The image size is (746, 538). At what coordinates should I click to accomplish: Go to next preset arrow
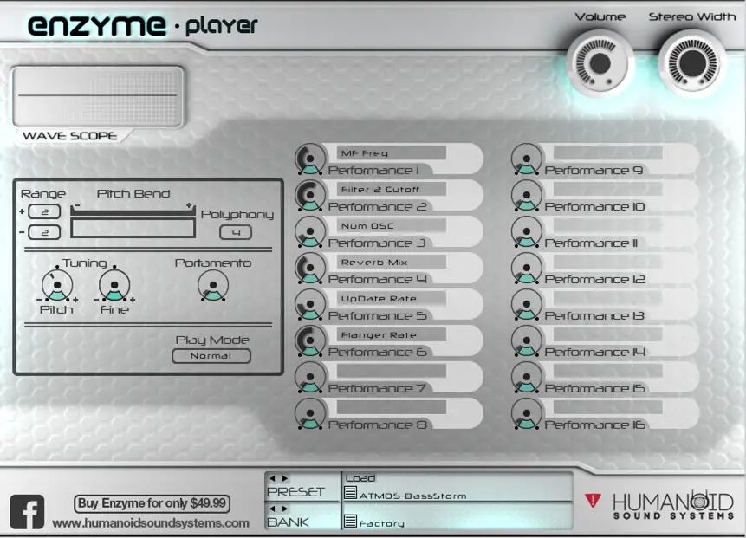(x=284, y=478)
